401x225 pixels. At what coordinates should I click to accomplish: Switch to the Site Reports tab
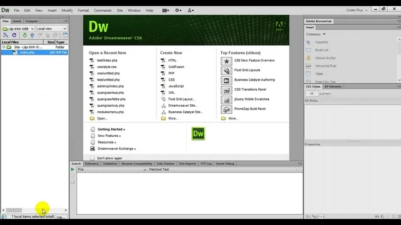pyautogui.click(x=187, y=164)
